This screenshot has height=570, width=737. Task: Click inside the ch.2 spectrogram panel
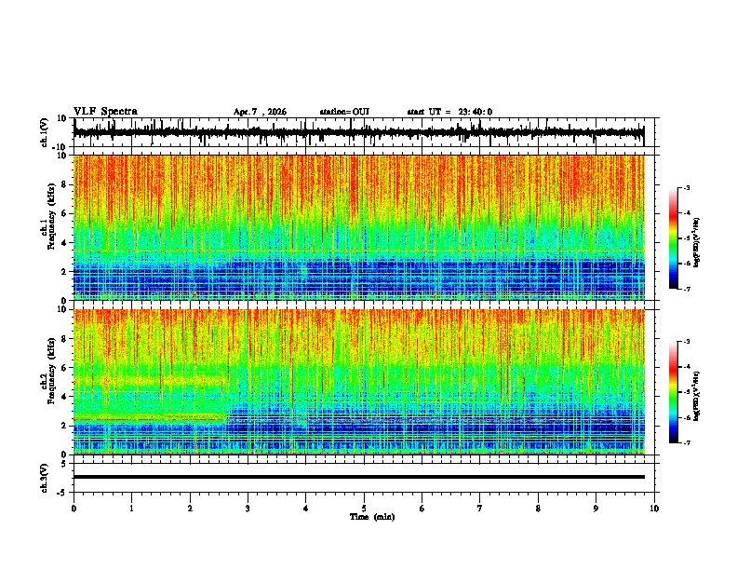tap(358, 382)
